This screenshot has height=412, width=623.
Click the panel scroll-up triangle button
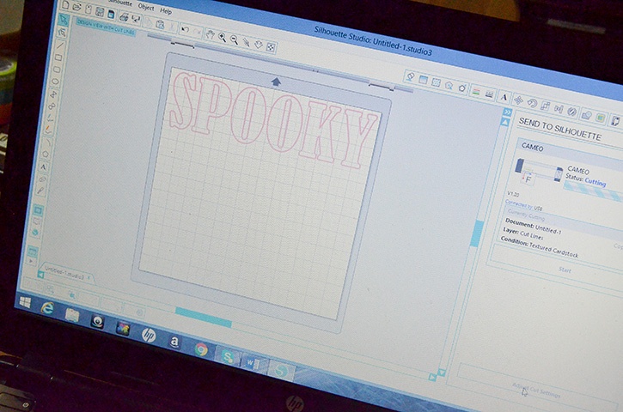click(x=504, y=123)
